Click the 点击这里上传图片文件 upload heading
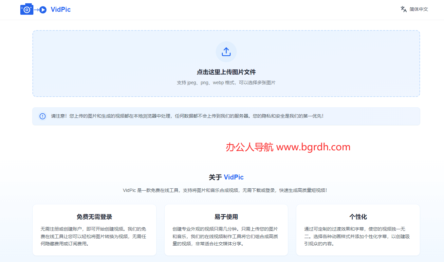Image resolution: width=444 pixels, height=262 pixels. tap(226, 72)
